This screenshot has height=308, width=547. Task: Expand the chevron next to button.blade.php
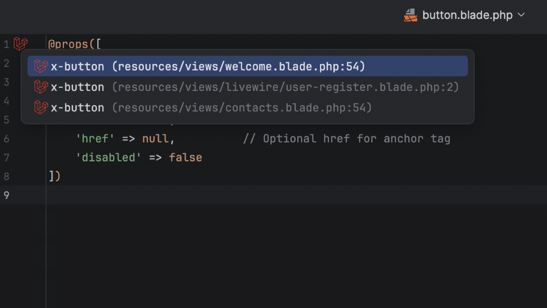pos(521,15)
